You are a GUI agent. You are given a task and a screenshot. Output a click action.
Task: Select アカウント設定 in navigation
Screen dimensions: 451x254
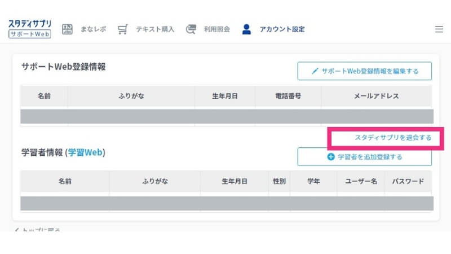pyautogui.click(x=282, y=29)
